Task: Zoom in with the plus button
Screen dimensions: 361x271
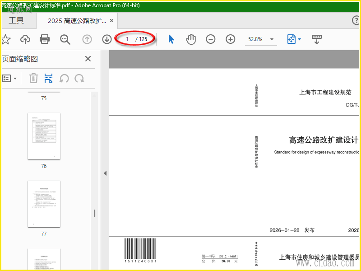Action: pyautogui.click(x=231, y=39)
